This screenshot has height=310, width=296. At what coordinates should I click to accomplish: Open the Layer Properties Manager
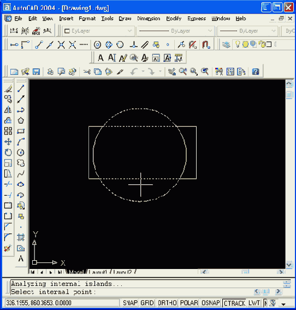[226, 44]
